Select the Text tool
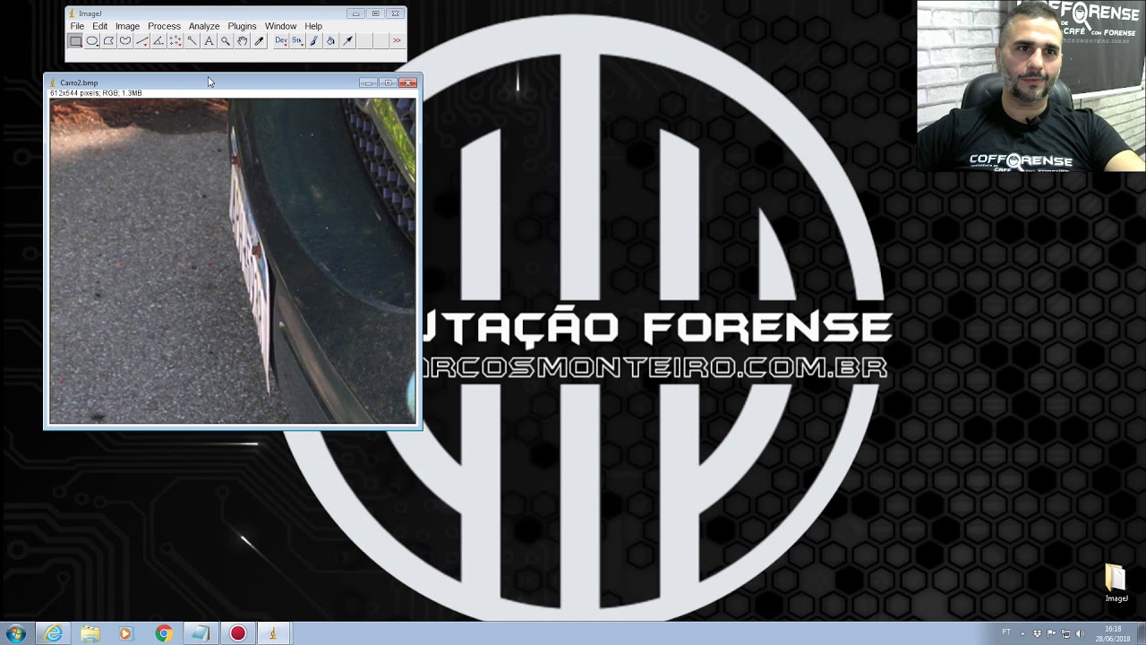 (x=209, y=41)
